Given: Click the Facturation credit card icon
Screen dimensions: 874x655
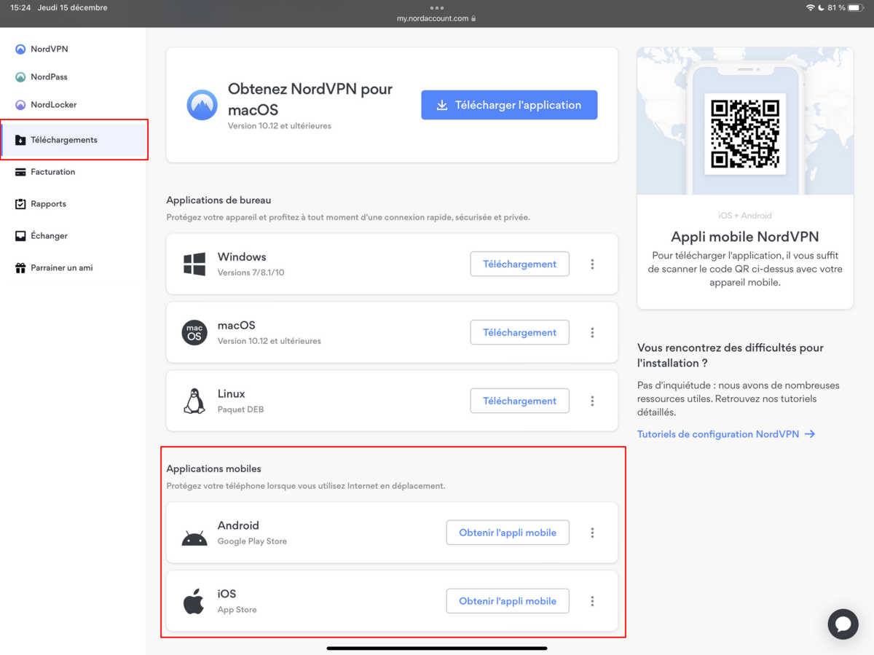Looking at the screenshot, I should click(20, 172).
